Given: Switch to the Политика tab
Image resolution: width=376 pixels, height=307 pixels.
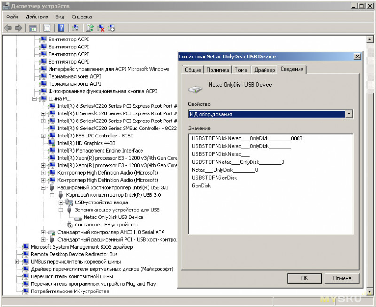Looking at the screenshot, I should [218, 70].
